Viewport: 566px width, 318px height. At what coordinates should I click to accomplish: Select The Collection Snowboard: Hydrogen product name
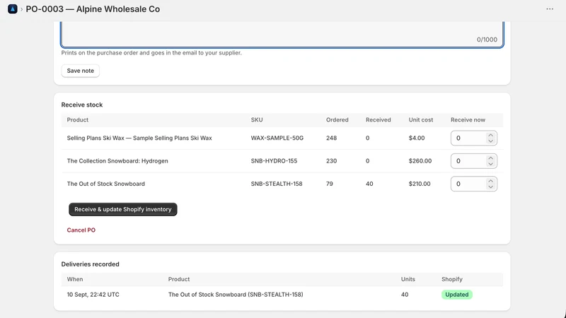(117, 161)
